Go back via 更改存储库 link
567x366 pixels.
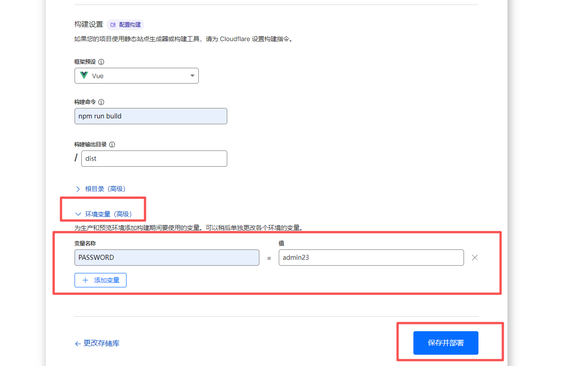101,343
